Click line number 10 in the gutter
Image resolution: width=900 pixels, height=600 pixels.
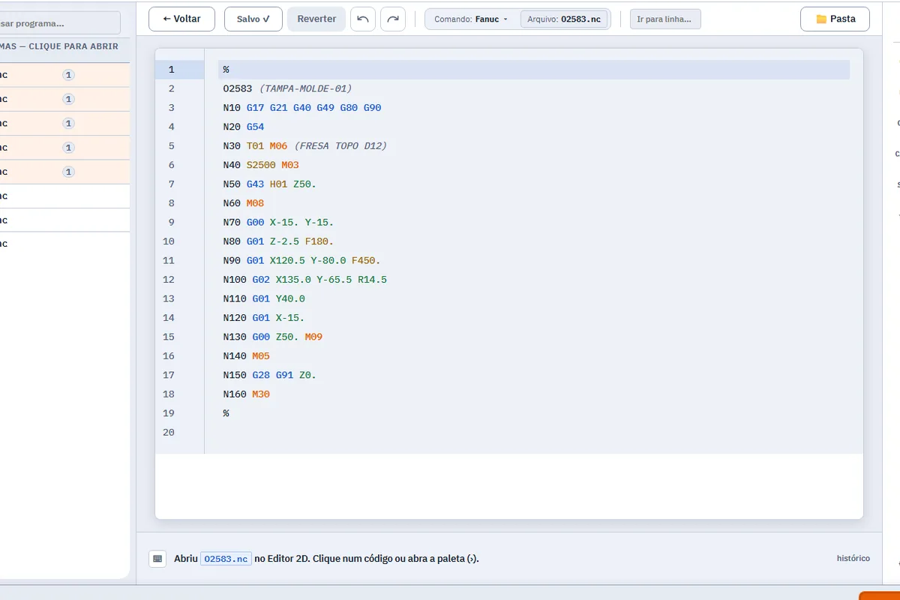point(168,241)
